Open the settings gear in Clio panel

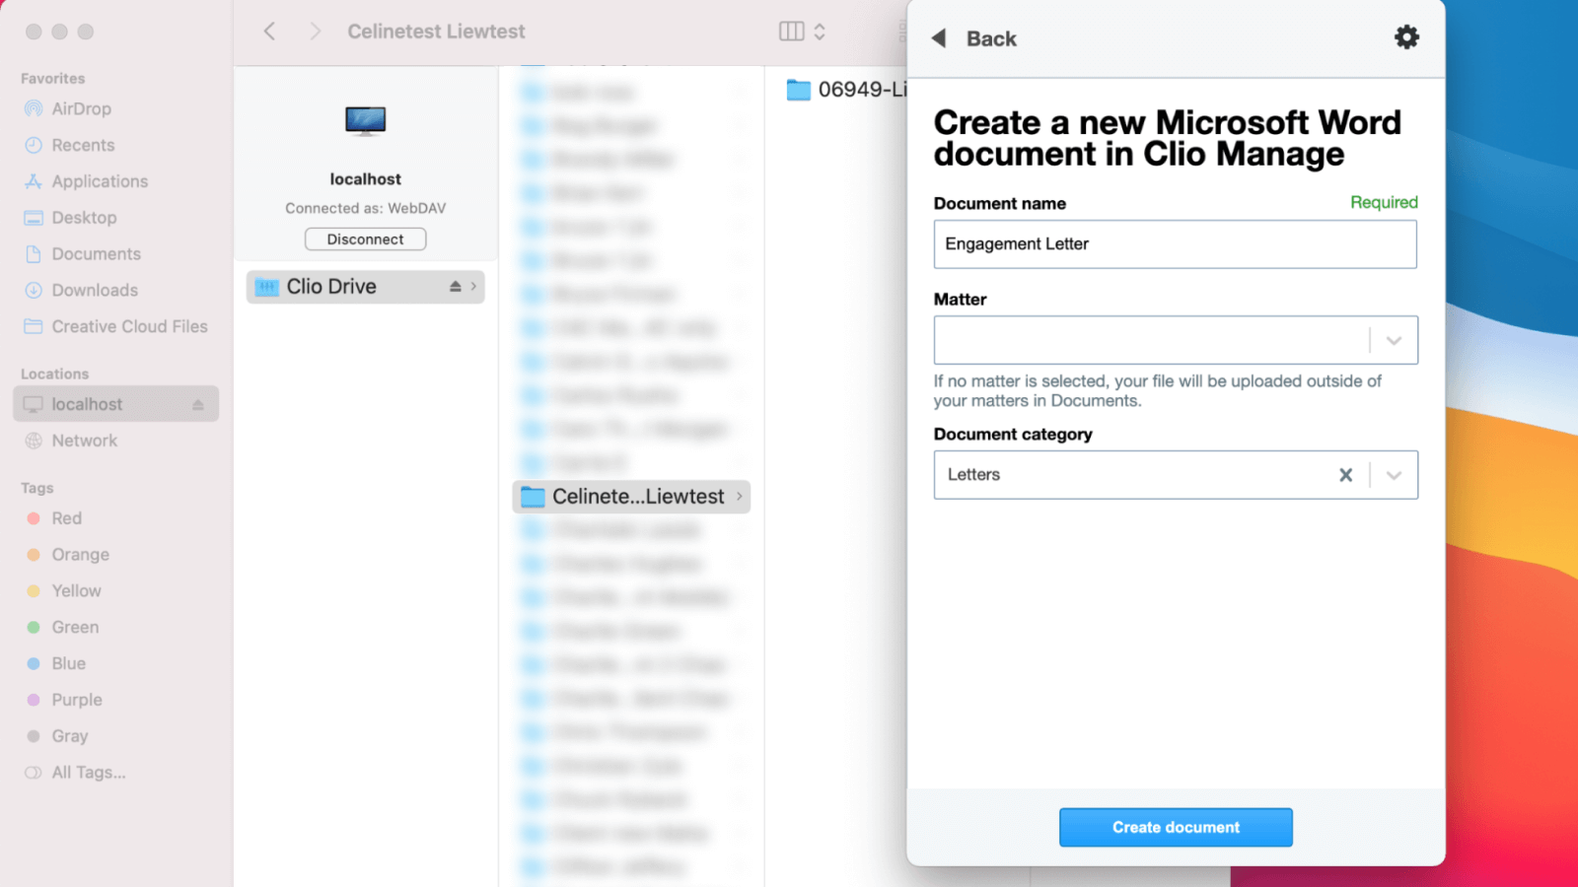1406,37
